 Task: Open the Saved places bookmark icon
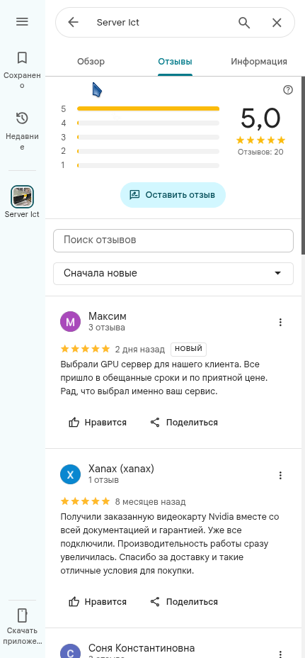click(22, 57)
